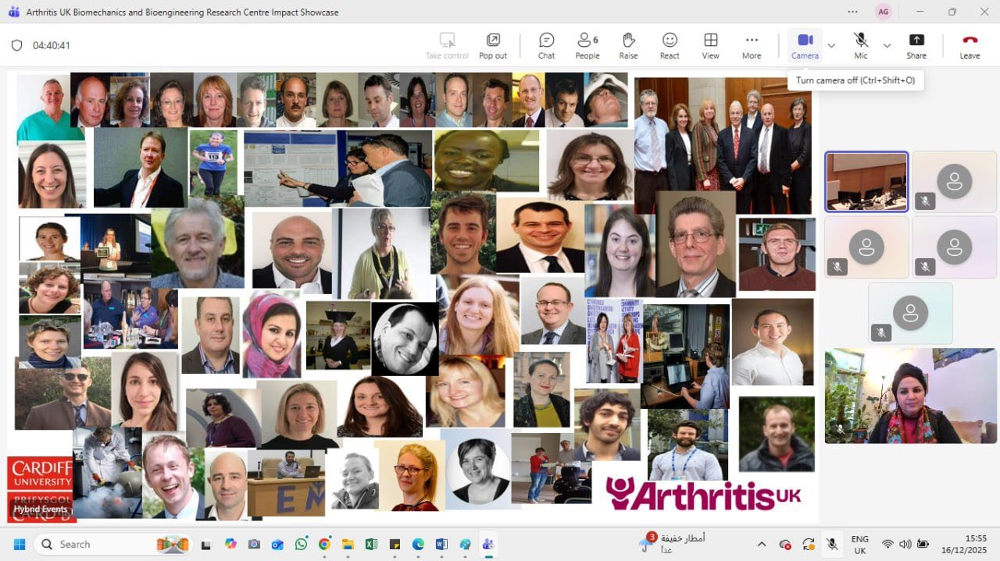Toggle the system tray microphone mute icon
The height and width of the screenshot is (561, 1000).
(x=832, y=544)
